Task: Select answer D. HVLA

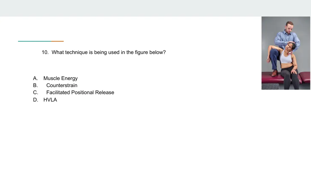Action: click(45, 100)
